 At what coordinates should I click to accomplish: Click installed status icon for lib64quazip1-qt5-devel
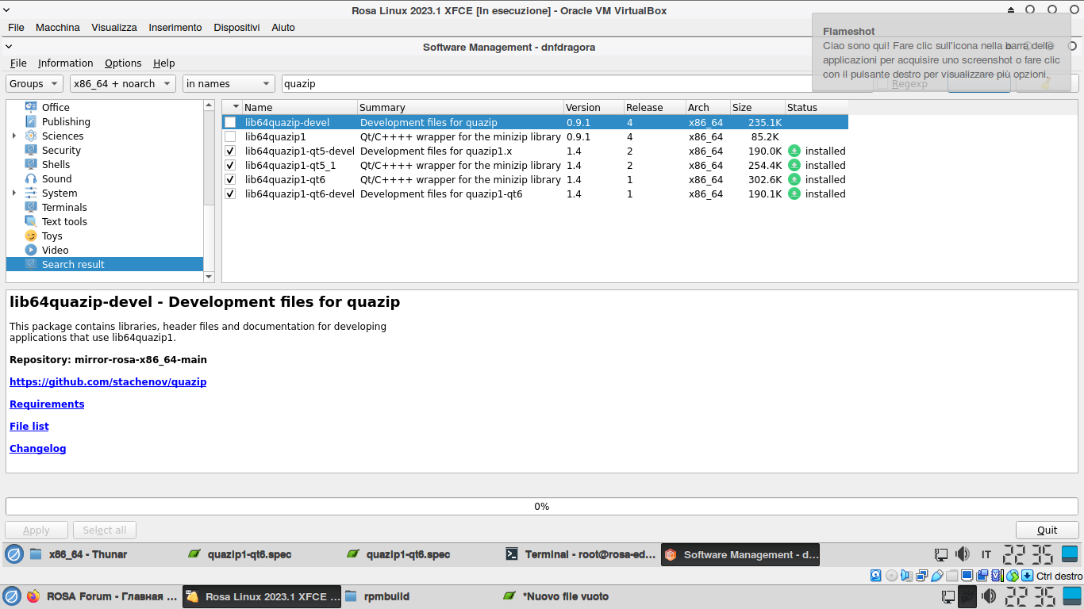coord(794,151)
